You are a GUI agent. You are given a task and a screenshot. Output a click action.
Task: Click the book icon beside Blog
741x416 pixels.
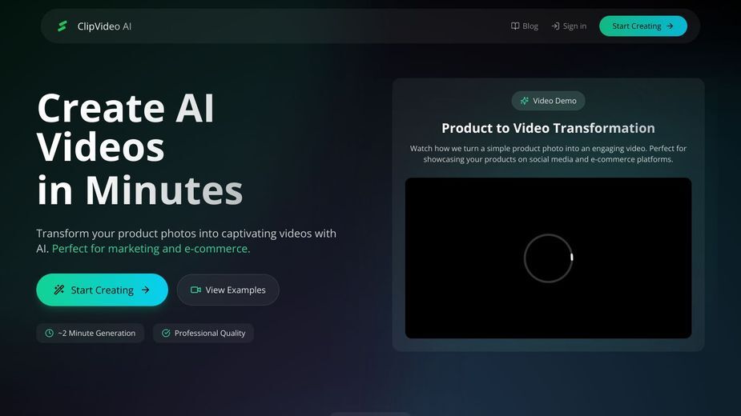click(515, 26)
